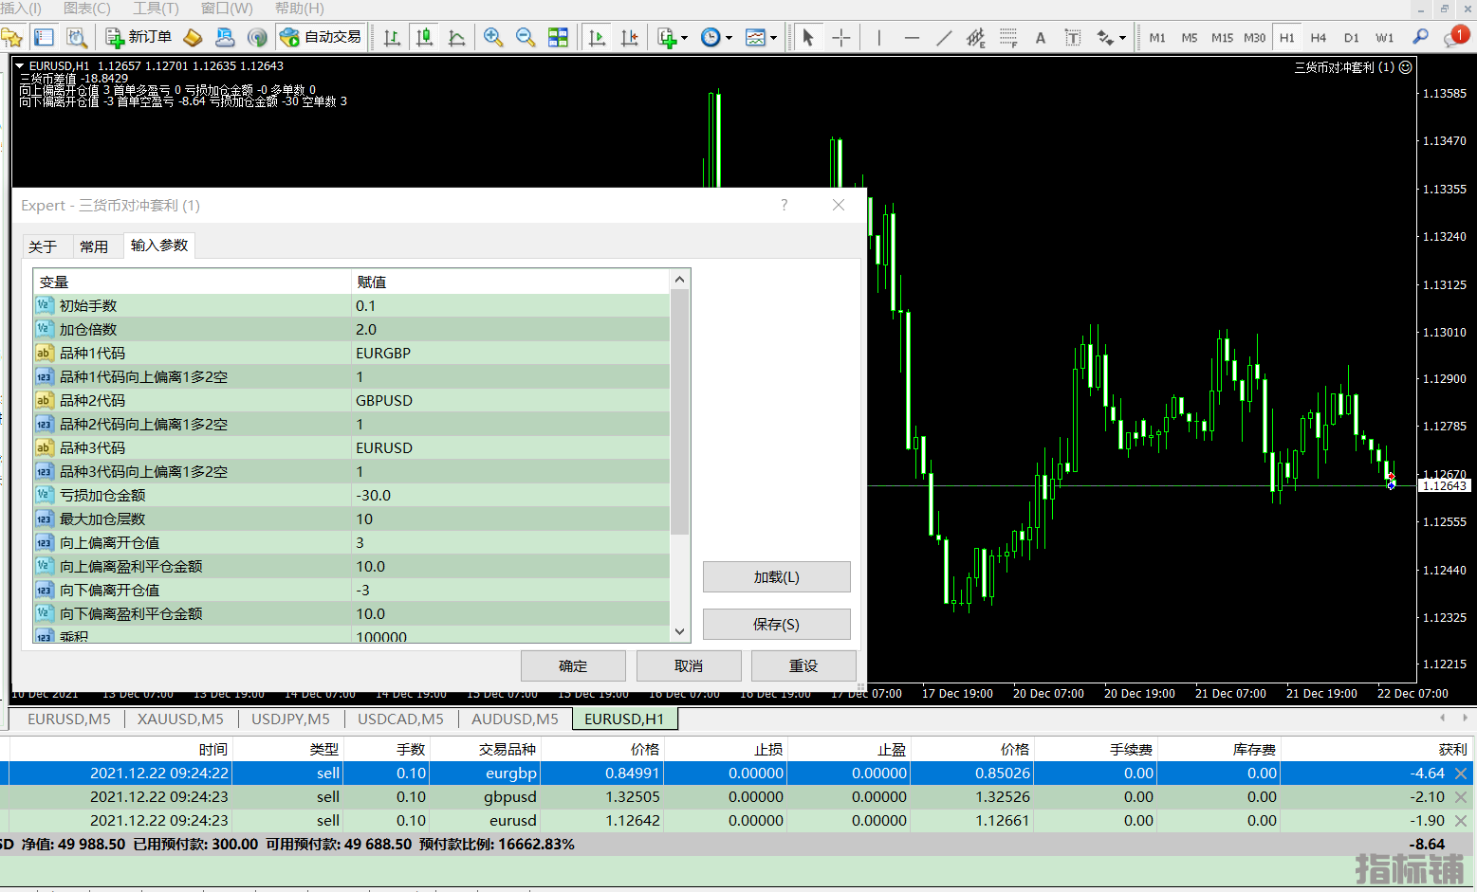Viewport: 1477px width, 892px height.
Task: Toggle the 自动交易 auto trading button
Action: coord(321,37)
